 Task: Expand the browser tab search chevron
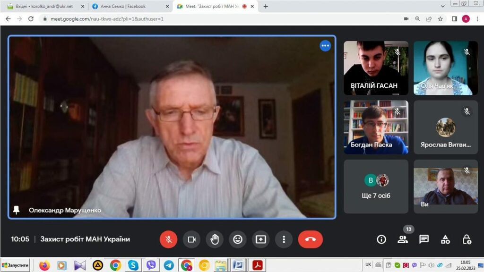[x=442, y=7]
